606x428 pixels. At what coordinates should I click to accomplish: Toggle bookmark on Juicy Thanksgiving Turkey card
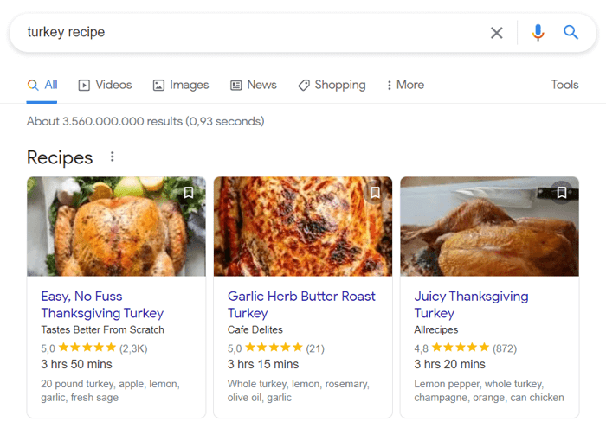561,193
